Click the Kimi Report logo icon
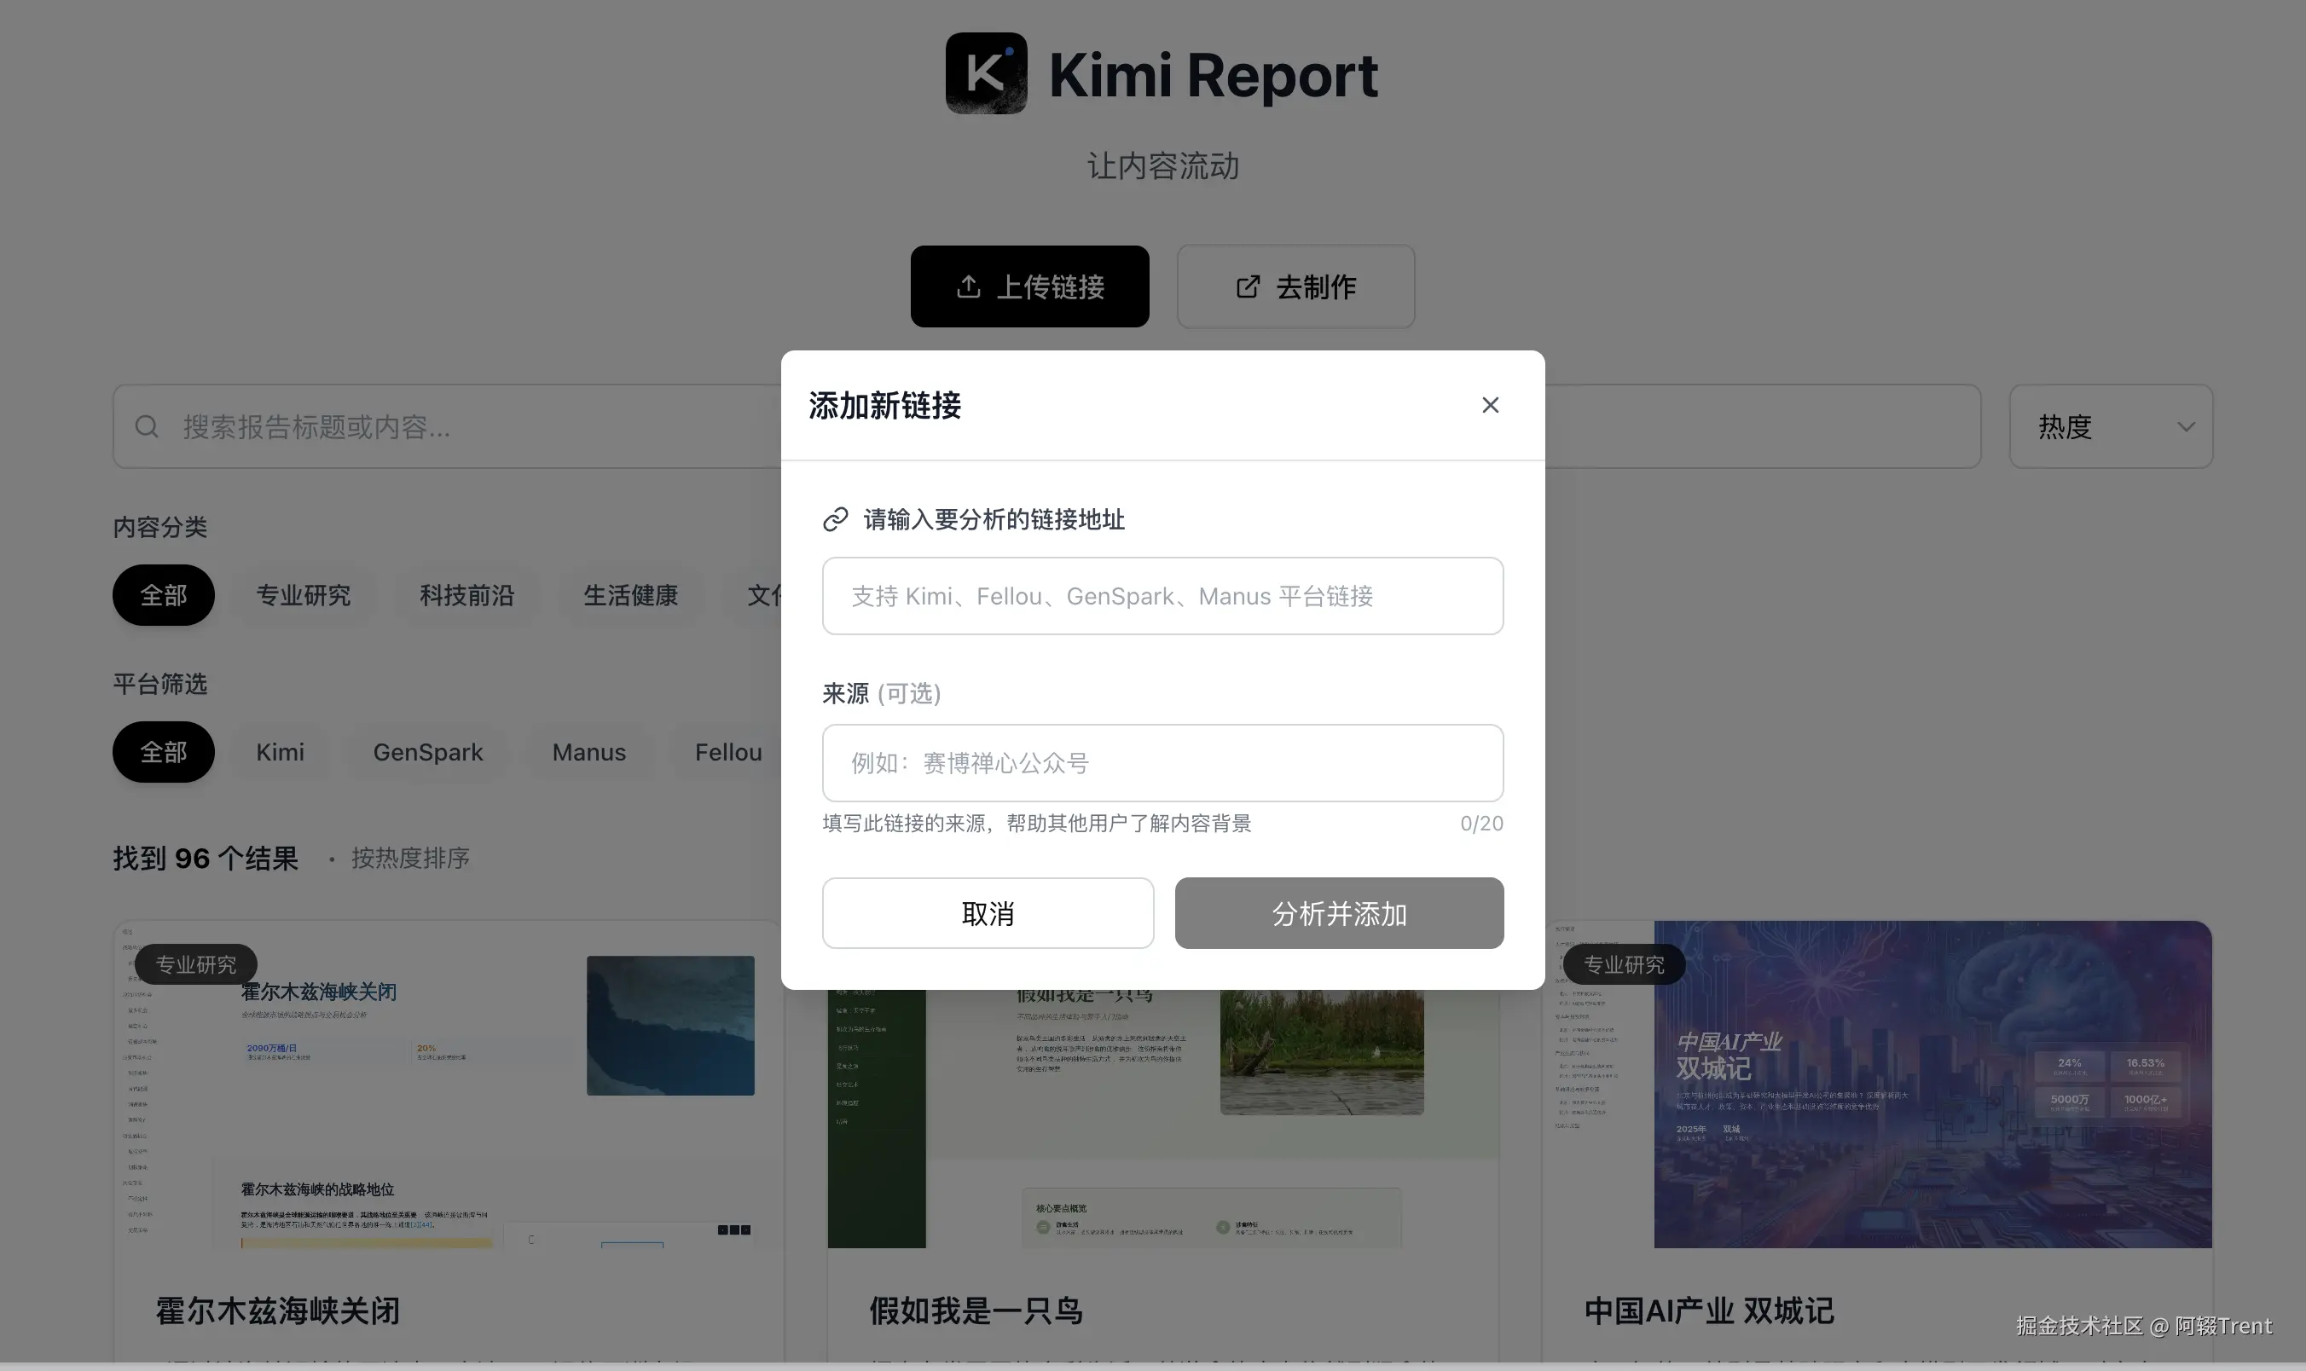 point(986,74)
